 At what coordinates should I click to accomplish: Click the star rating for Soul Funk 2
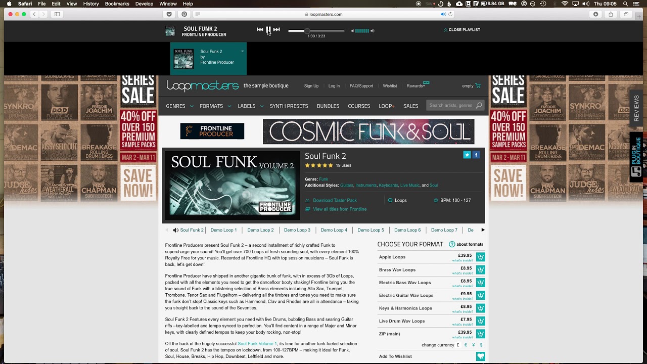pos(319,165)
